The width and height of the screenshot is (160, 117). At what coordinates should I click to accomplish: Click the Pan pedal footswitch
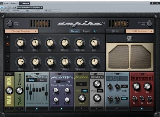point(81,109)
